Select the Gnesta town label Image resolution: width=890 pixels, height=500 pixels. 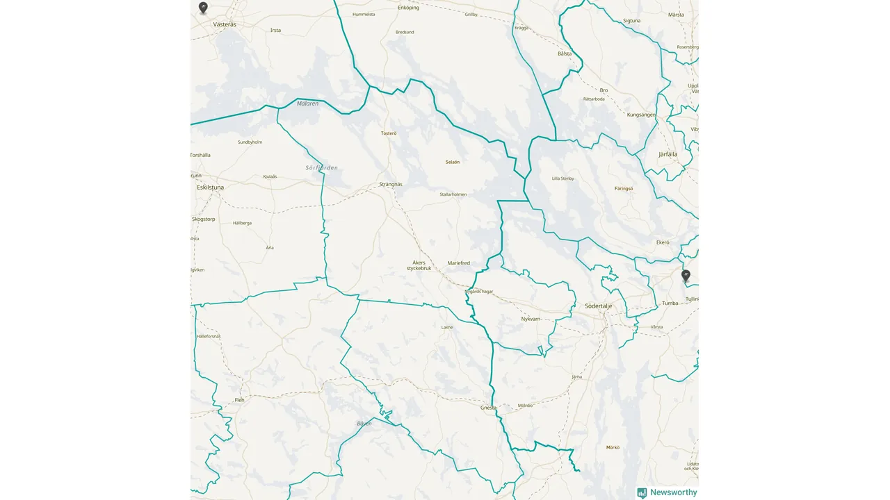coord(488,408)
